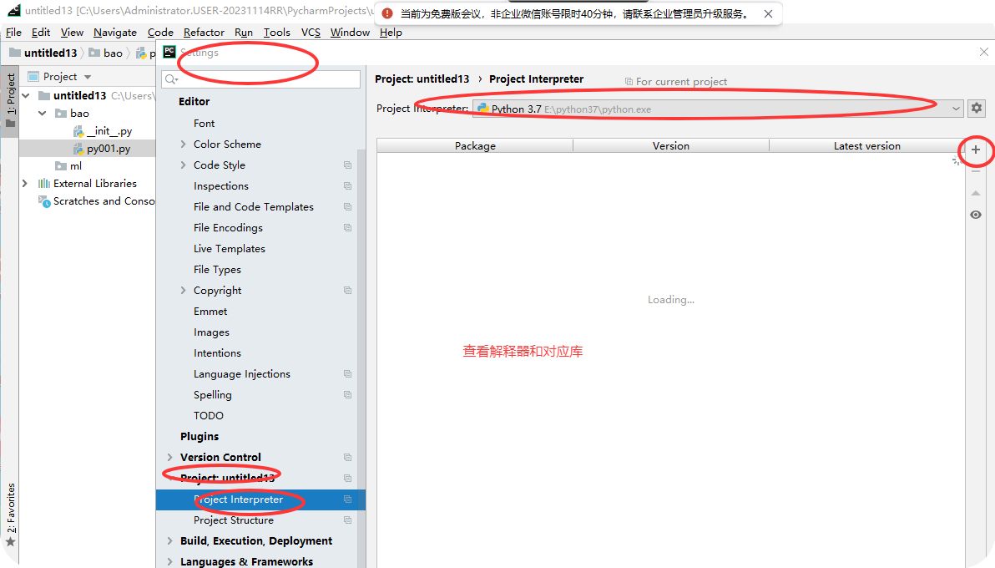
Task: Collapse the bao folder node
Action: (x=43, y=114)
